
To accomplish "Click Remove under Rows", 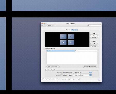I will tap(94, 37).
